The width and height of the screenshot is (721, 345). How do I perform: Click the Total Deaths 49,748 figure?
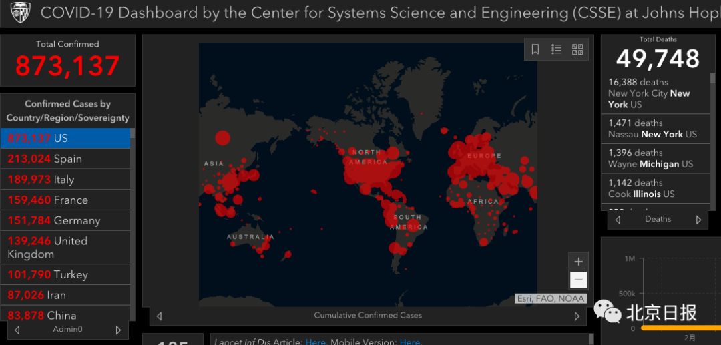(x=658, y=59)
